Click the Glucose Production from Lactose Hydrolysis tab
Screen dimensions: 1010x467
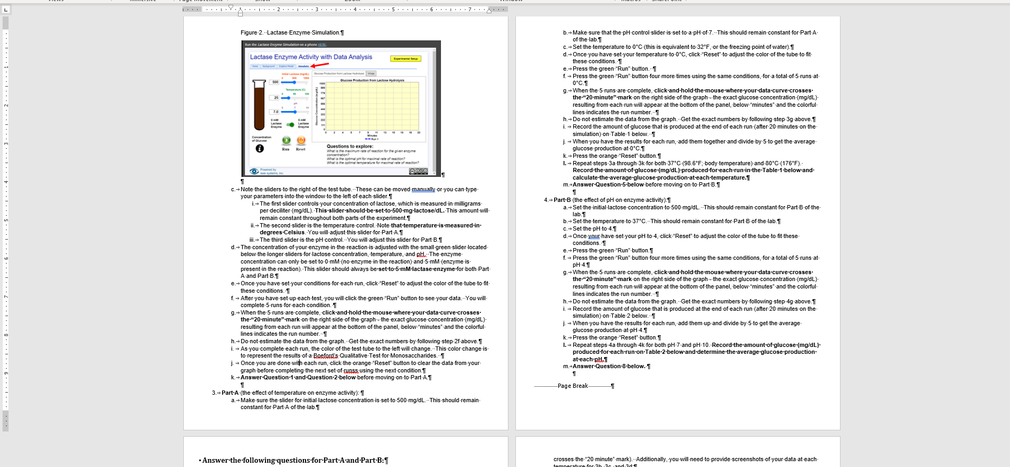(339, 73)
